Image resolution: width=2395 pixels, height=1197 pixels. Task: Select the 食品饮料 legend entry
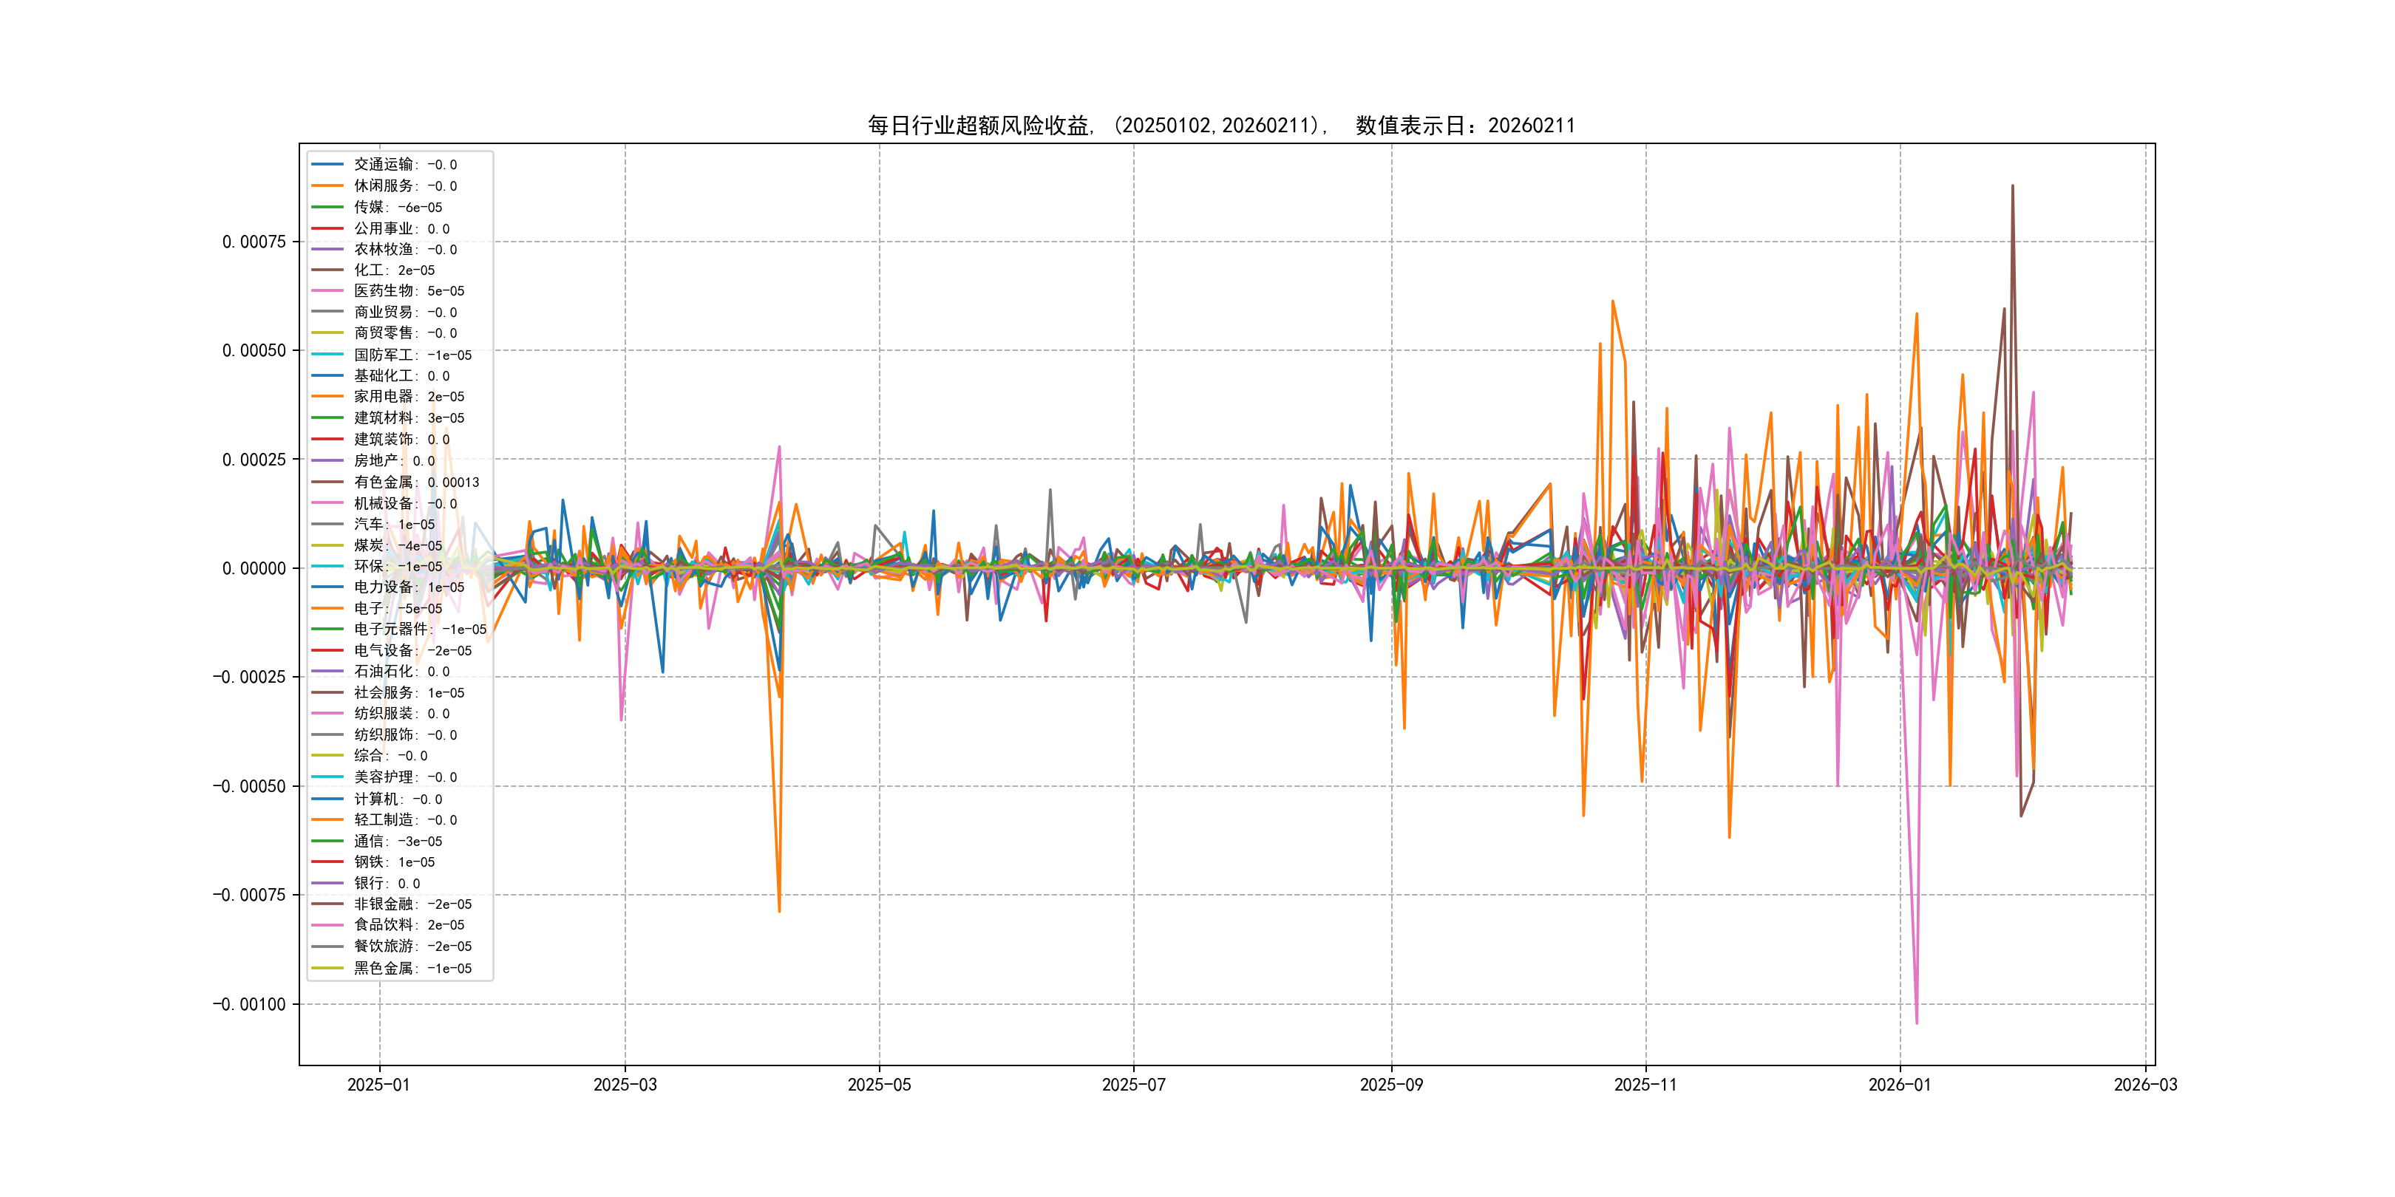[x=408, y=924]
